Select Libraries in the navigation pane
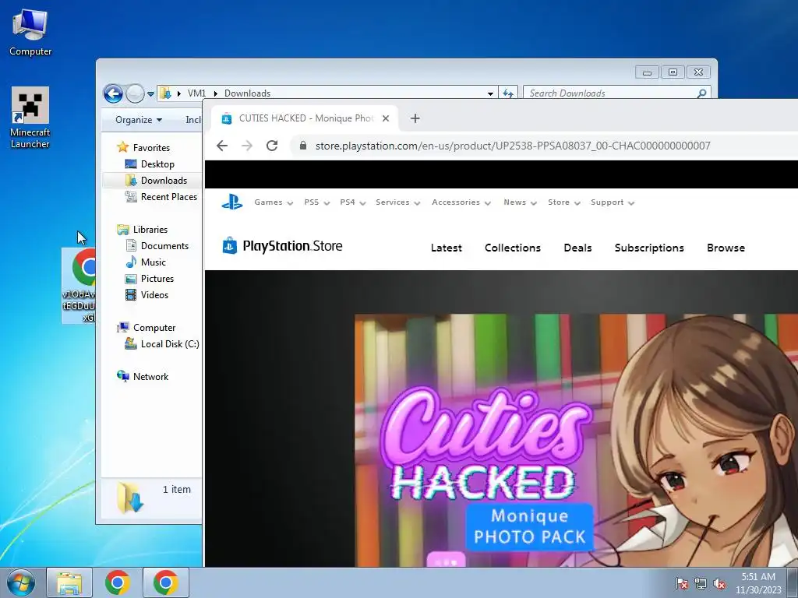The image size is (798, 598). pos(150,230)
